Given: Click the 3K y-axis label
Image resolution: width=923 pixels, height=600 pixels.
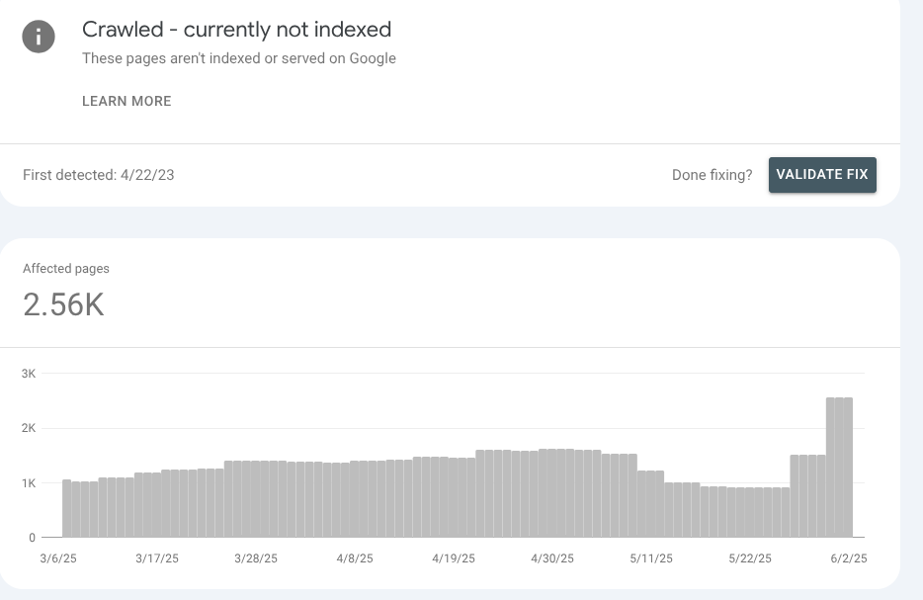Looking at the screenshot, I should pyautogui.click(x=28, y=374).
